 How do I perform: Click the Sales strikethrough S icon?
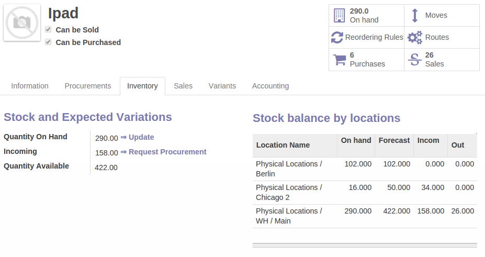[x=415, y=60]
